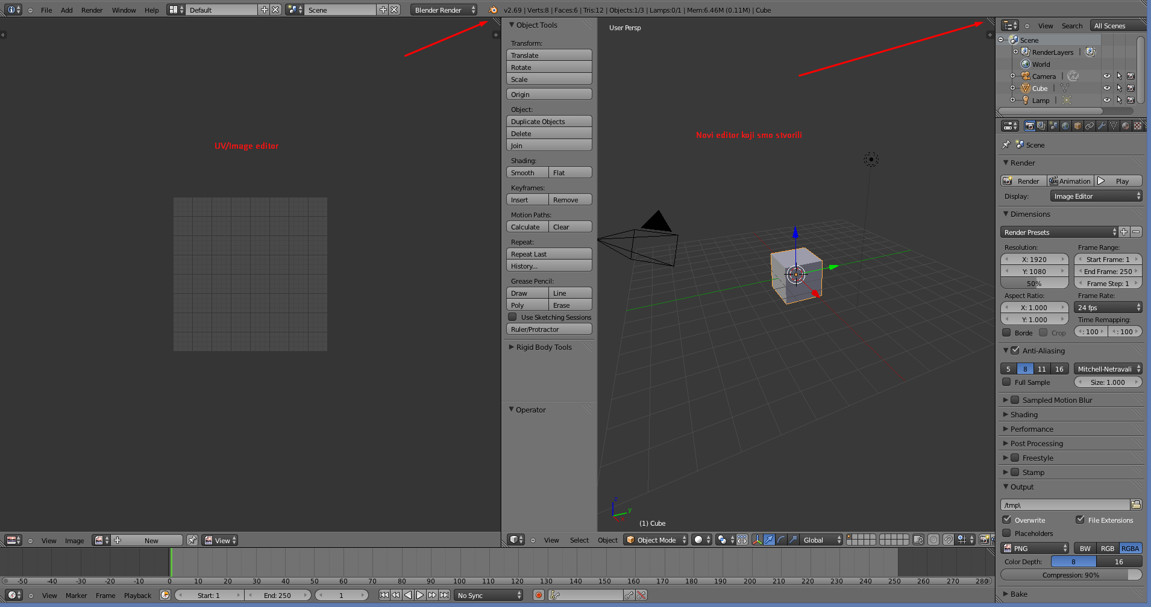Open the Object Constraints chain icon
The image size is (1151, 607).
pyautogui.click(x=1090, y=126)
